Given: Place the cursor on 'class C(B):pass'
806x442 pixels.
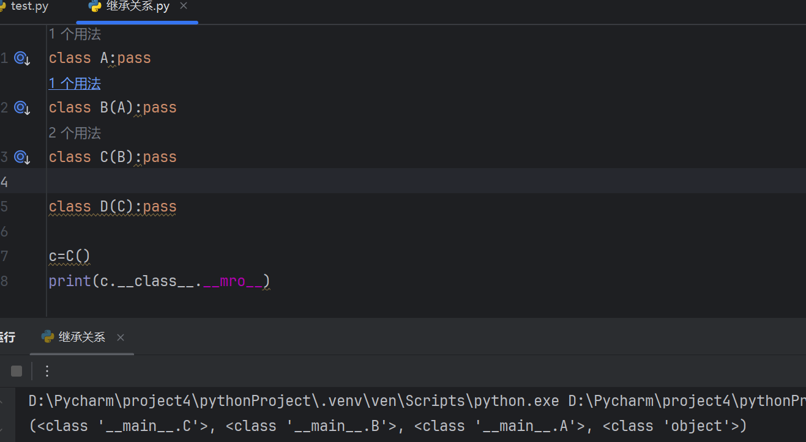Looking at the screenshot, I should point(113,157).
